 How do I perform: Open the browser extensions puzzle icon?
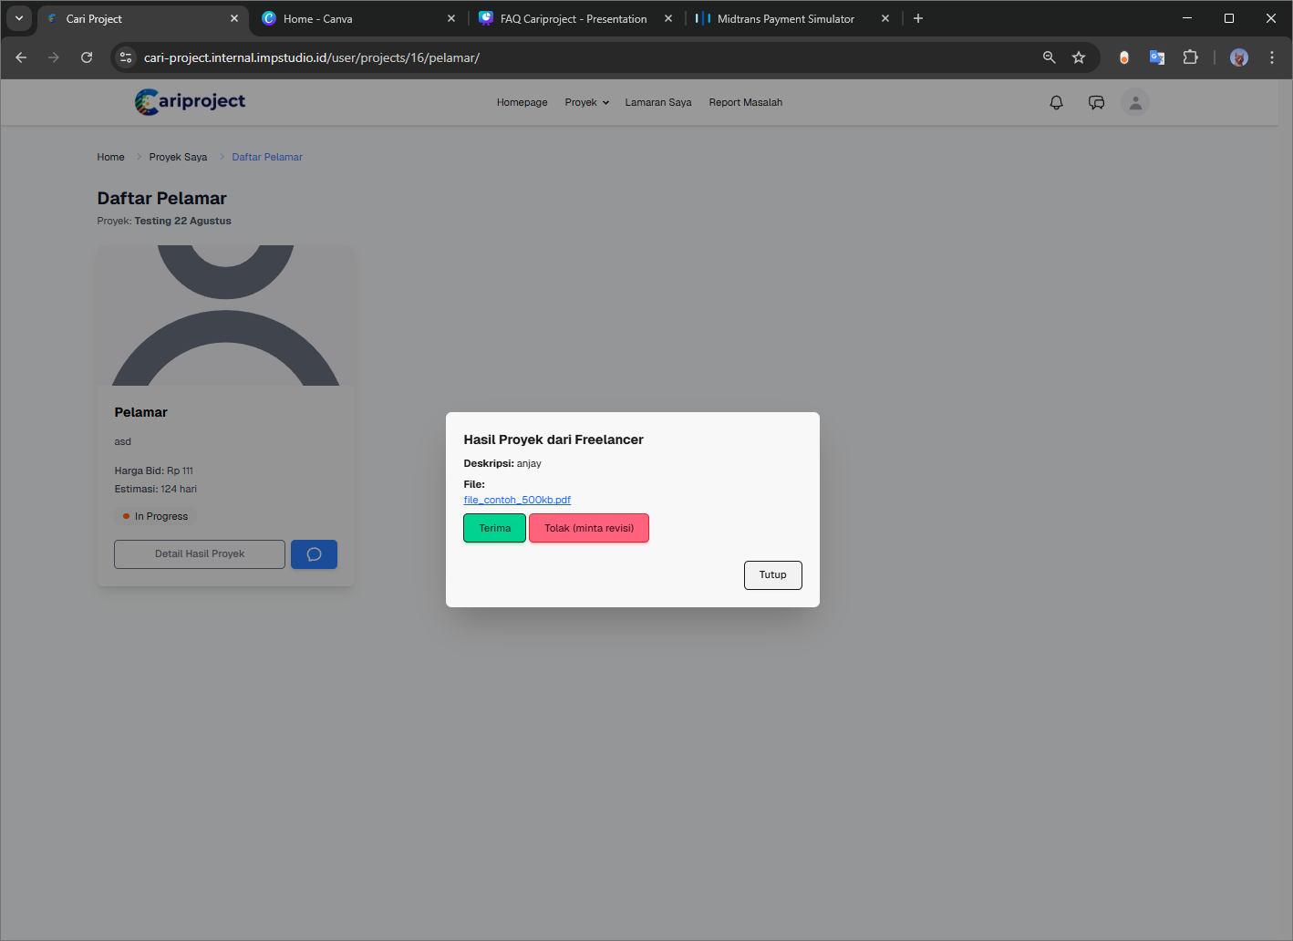click(x=1190, y=57)
